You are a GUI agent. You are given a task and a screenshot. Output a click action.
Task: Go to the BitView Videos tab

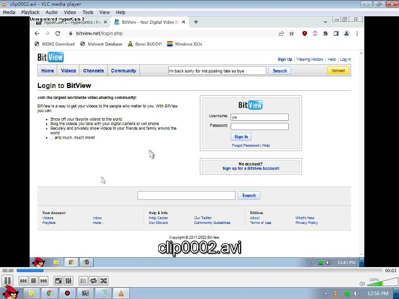(69, 71)
